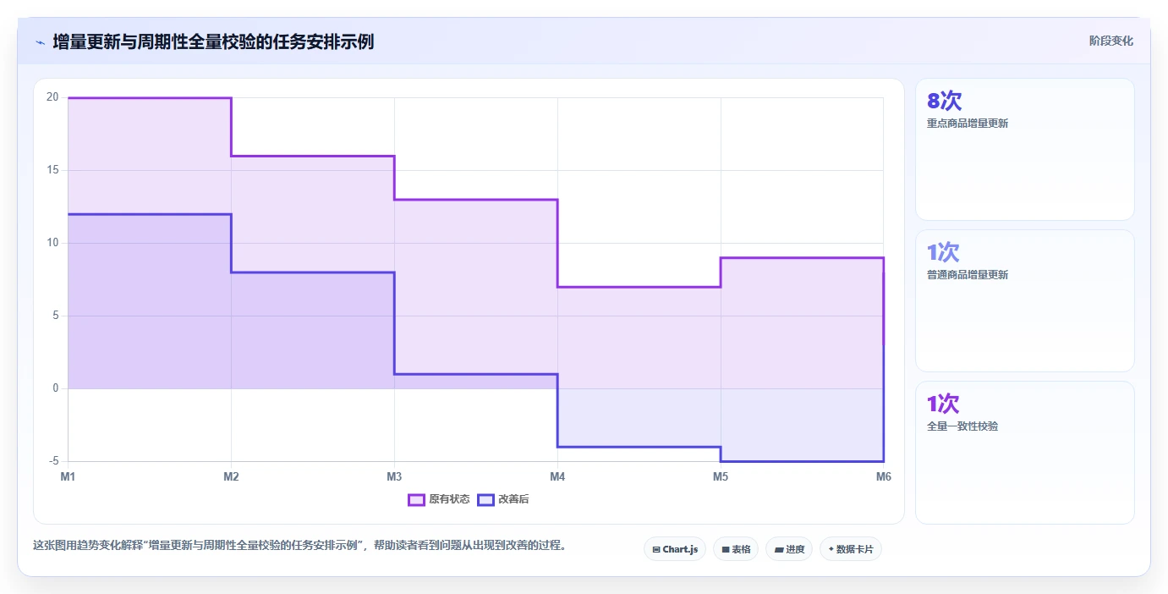Click the 1次 value above 全量一致性校验
1168x594 pixels.
943,404
